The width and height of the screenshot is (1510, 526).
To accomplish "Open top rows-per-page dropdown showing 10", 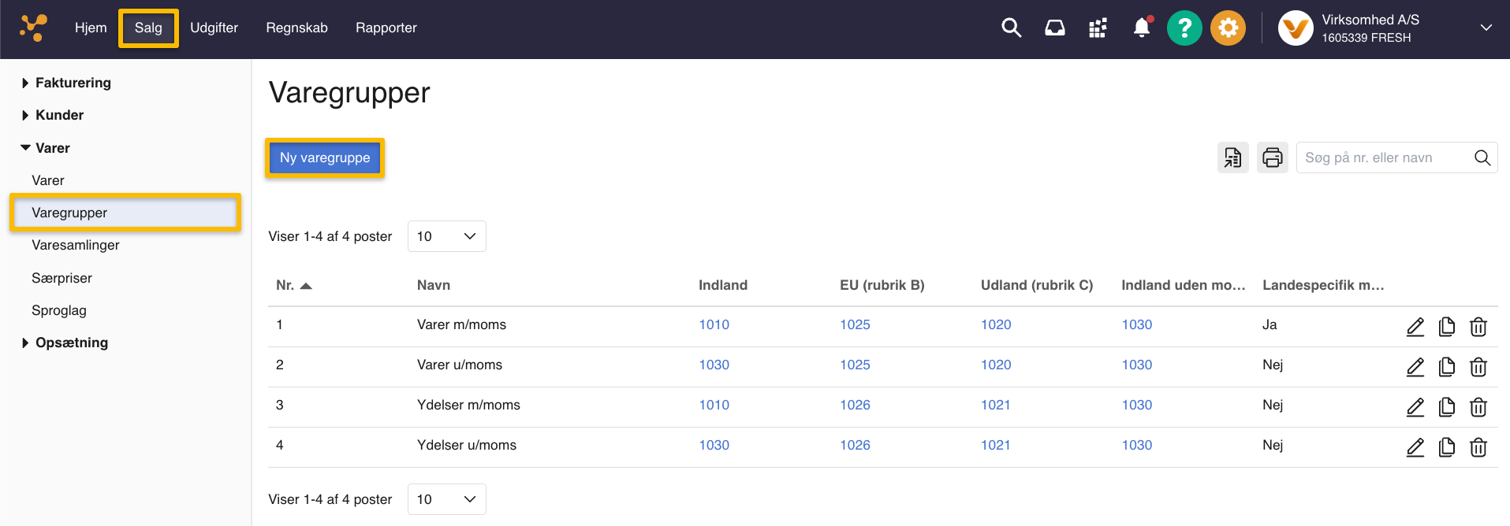I will click(446, 236).
